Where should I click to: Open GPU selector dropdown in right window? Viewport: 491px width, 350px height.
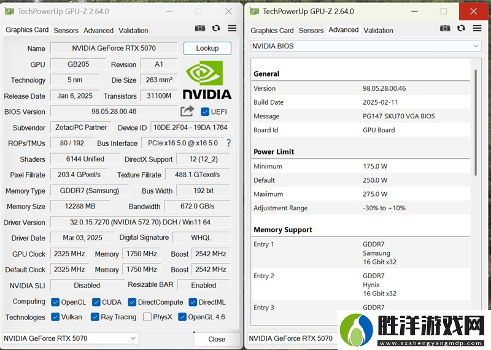293,338
